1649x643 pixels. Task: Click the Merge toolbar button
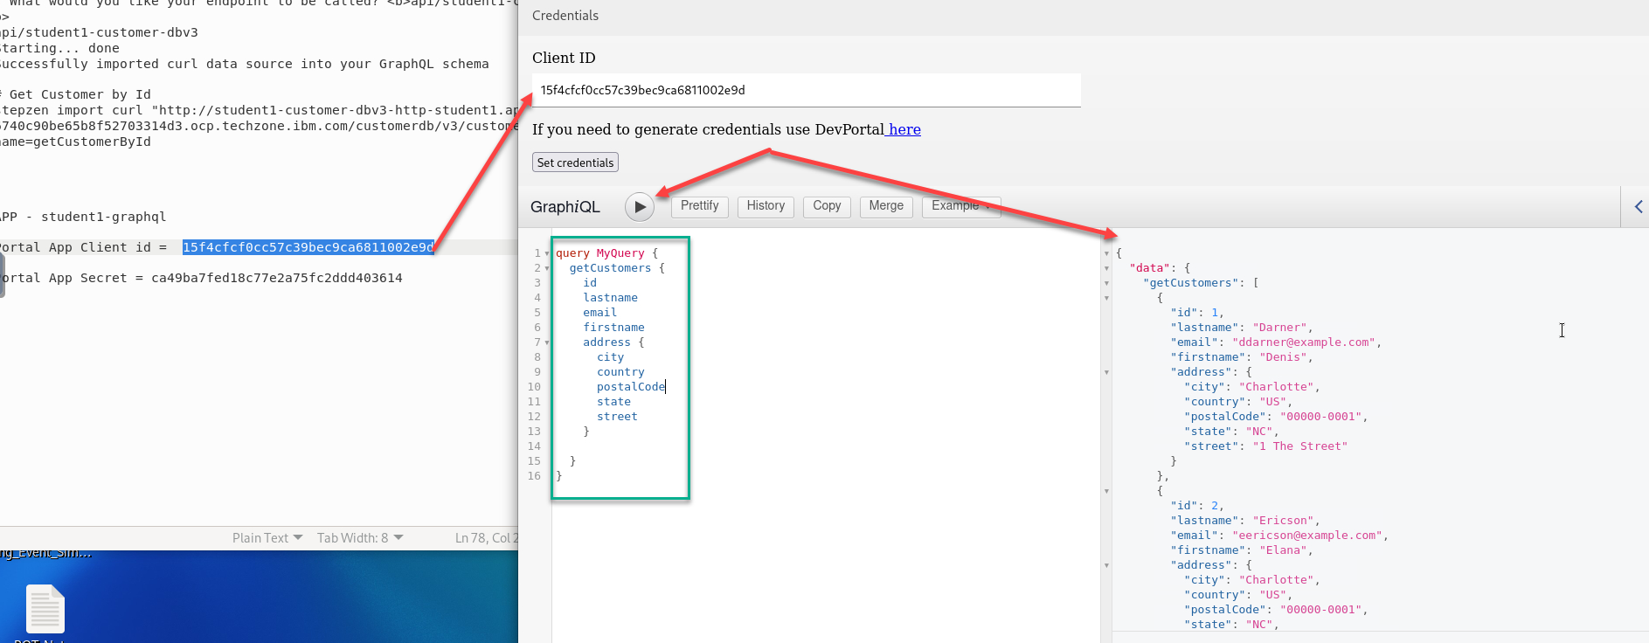(x=886, y=206)
